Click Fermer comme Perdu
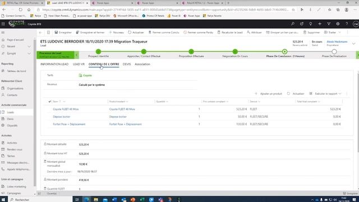 pyautogui.click(x=198, y=33)
